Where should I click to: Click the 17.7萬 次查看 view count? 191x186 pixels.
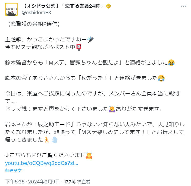tap(77, 182)
